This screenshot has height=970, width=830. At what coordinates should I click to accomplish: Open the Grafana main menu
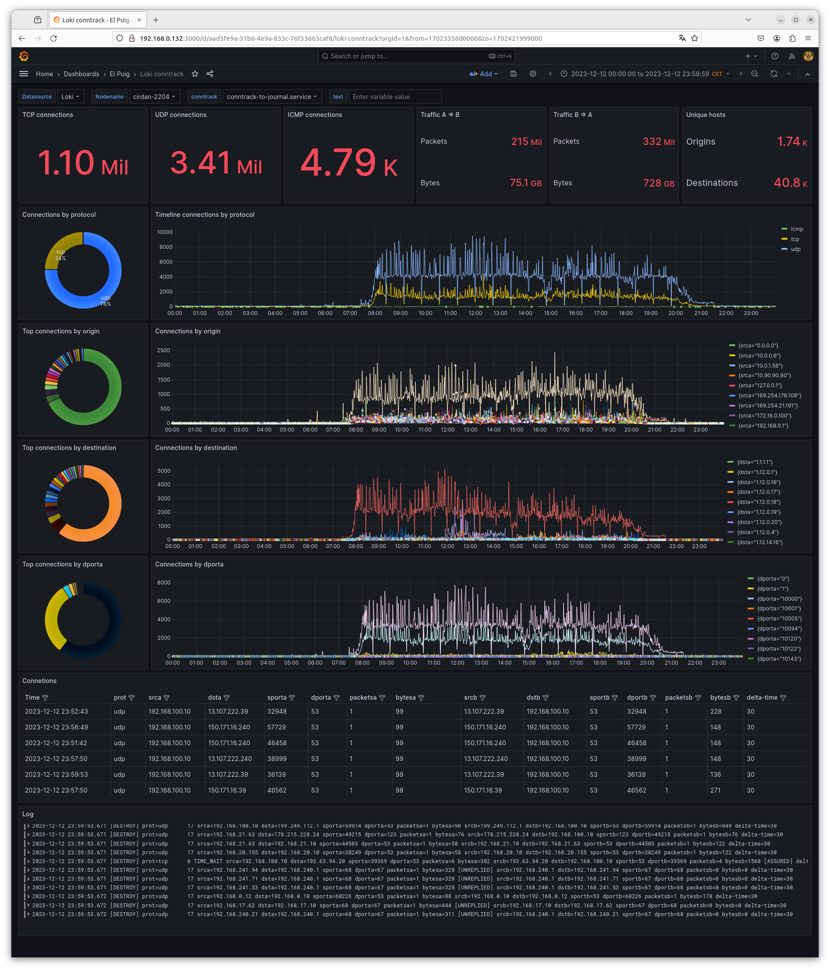(x=23, y=74)
